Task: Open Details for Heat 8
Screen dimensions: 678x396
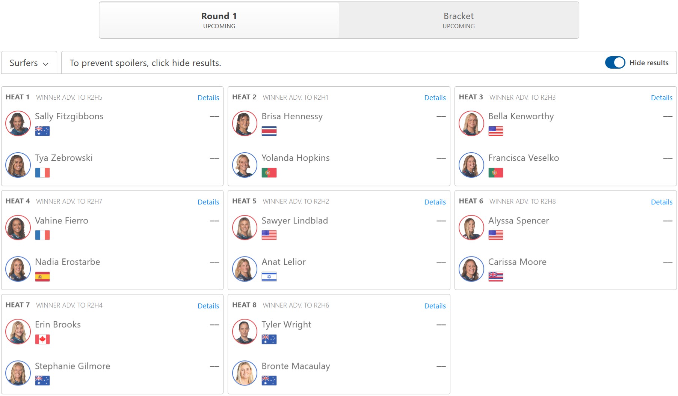Action: pyautogui.click(x=435, y=306)
